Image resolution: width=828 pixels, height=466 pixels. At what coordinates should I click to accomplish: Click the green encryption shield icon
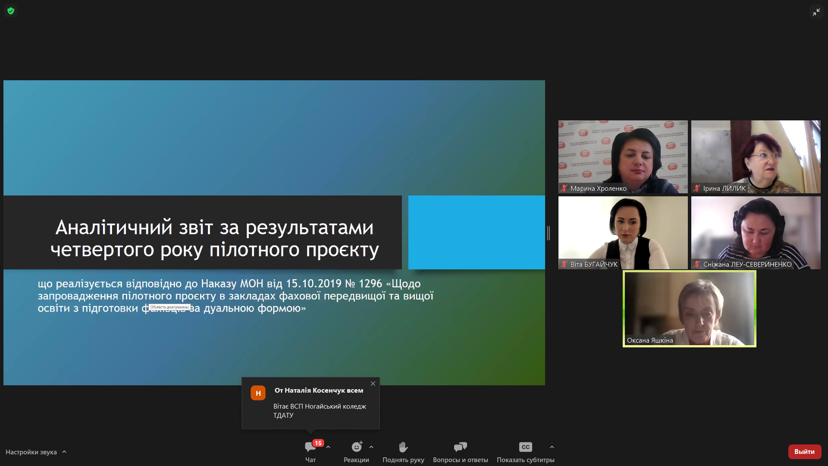pyautogui.click(x=11, y=11)
